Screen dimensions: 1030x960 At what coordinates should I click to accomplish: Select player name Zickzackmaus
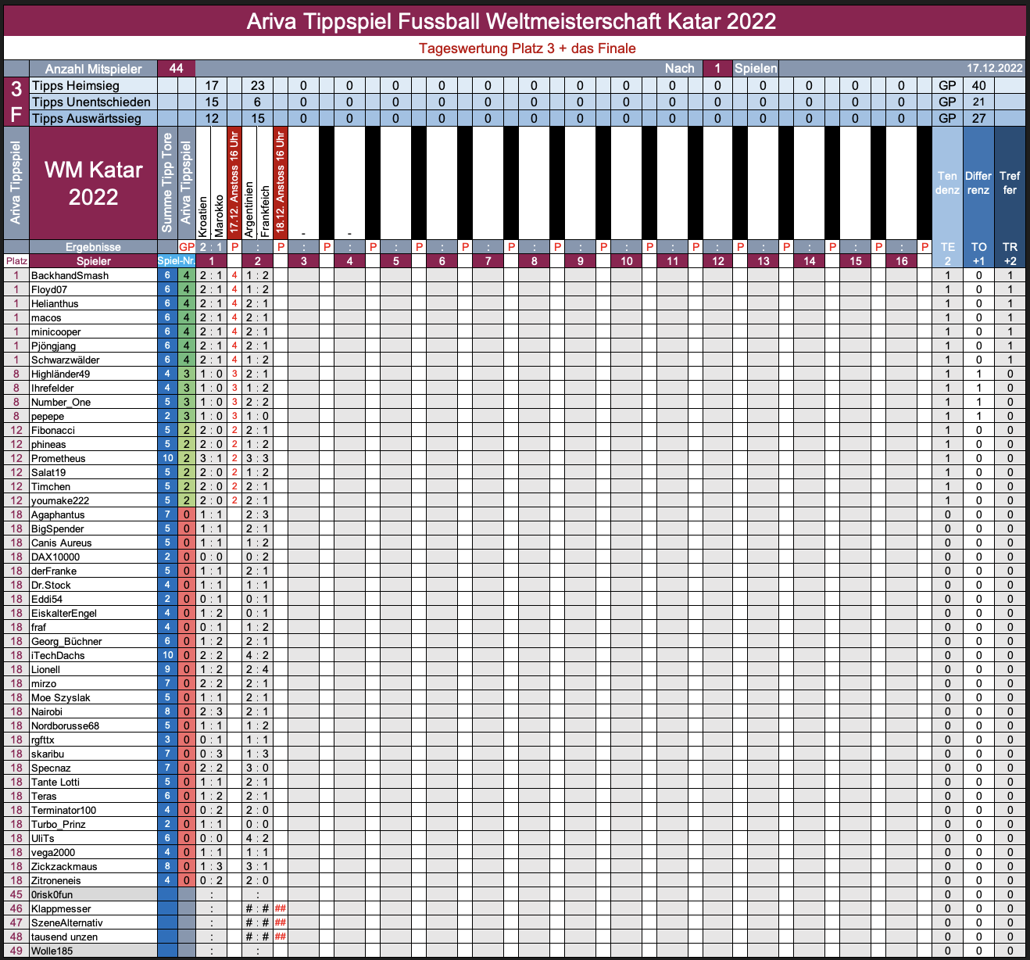point(65,867)
